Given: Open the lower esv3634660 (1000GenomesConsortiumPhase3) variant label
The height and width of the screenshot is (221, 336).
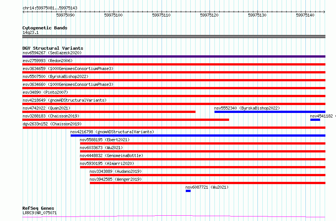Looking at the screenshot, I should (x=68, y=84).
